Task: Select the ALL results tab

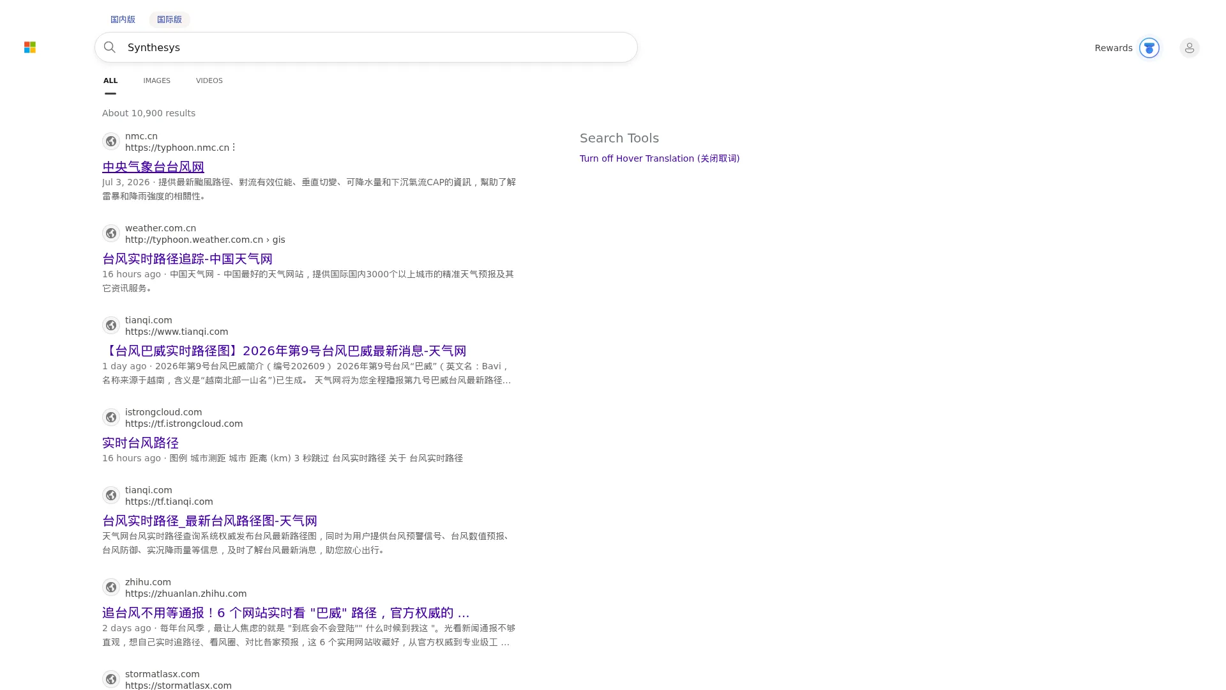Action: pos(110,80)
